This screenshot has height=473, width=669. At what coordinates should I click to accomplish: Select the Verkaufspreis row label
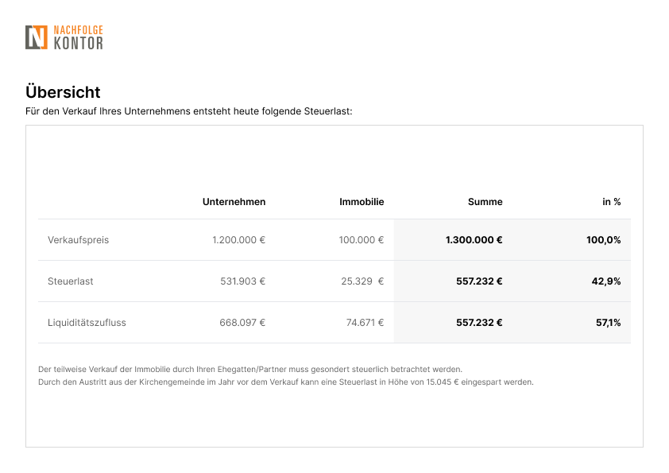[x=78, y=240]
